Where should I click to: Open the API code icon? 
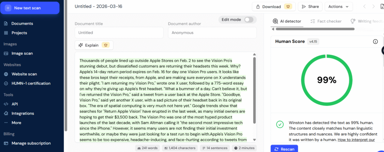(x=6, y=104)
